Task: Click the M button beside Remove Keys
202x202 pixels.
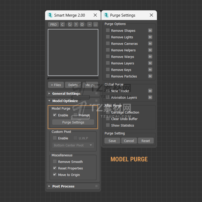Action: point(150,70)
